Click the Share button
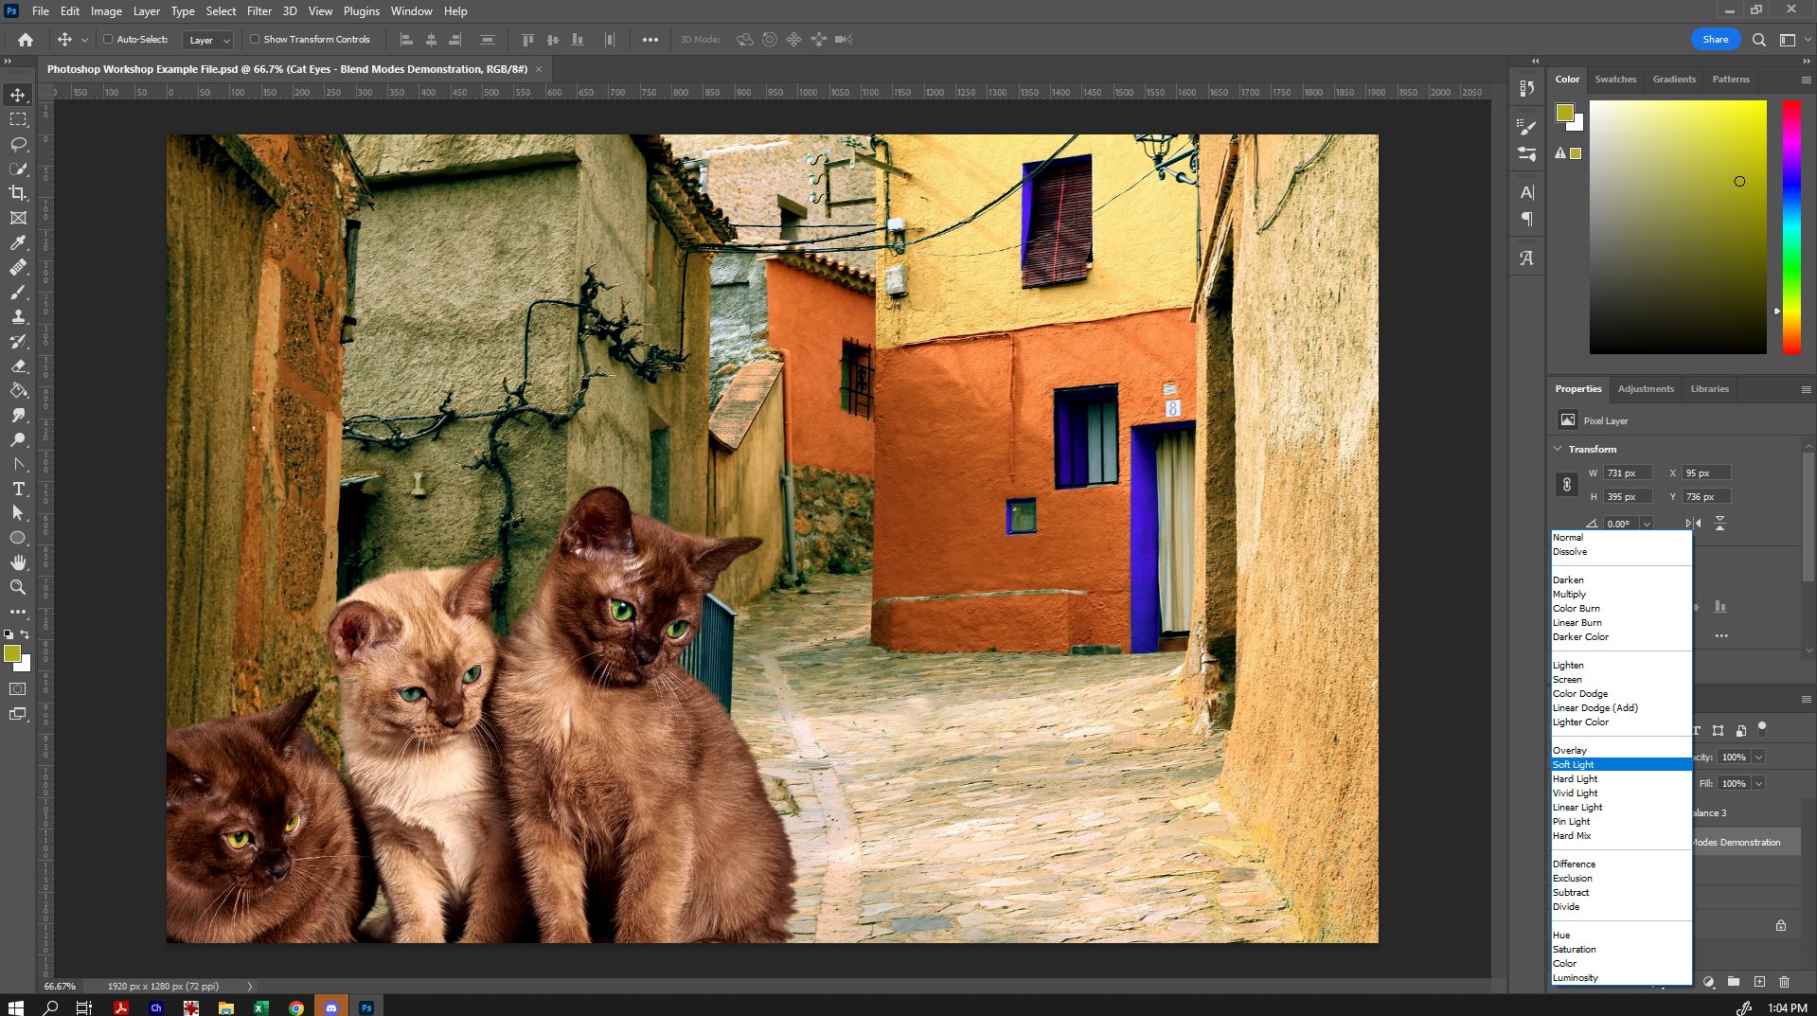The width and height of the screenshot is (1817, 1016). pyautogui.click(x=1716, y=40)
